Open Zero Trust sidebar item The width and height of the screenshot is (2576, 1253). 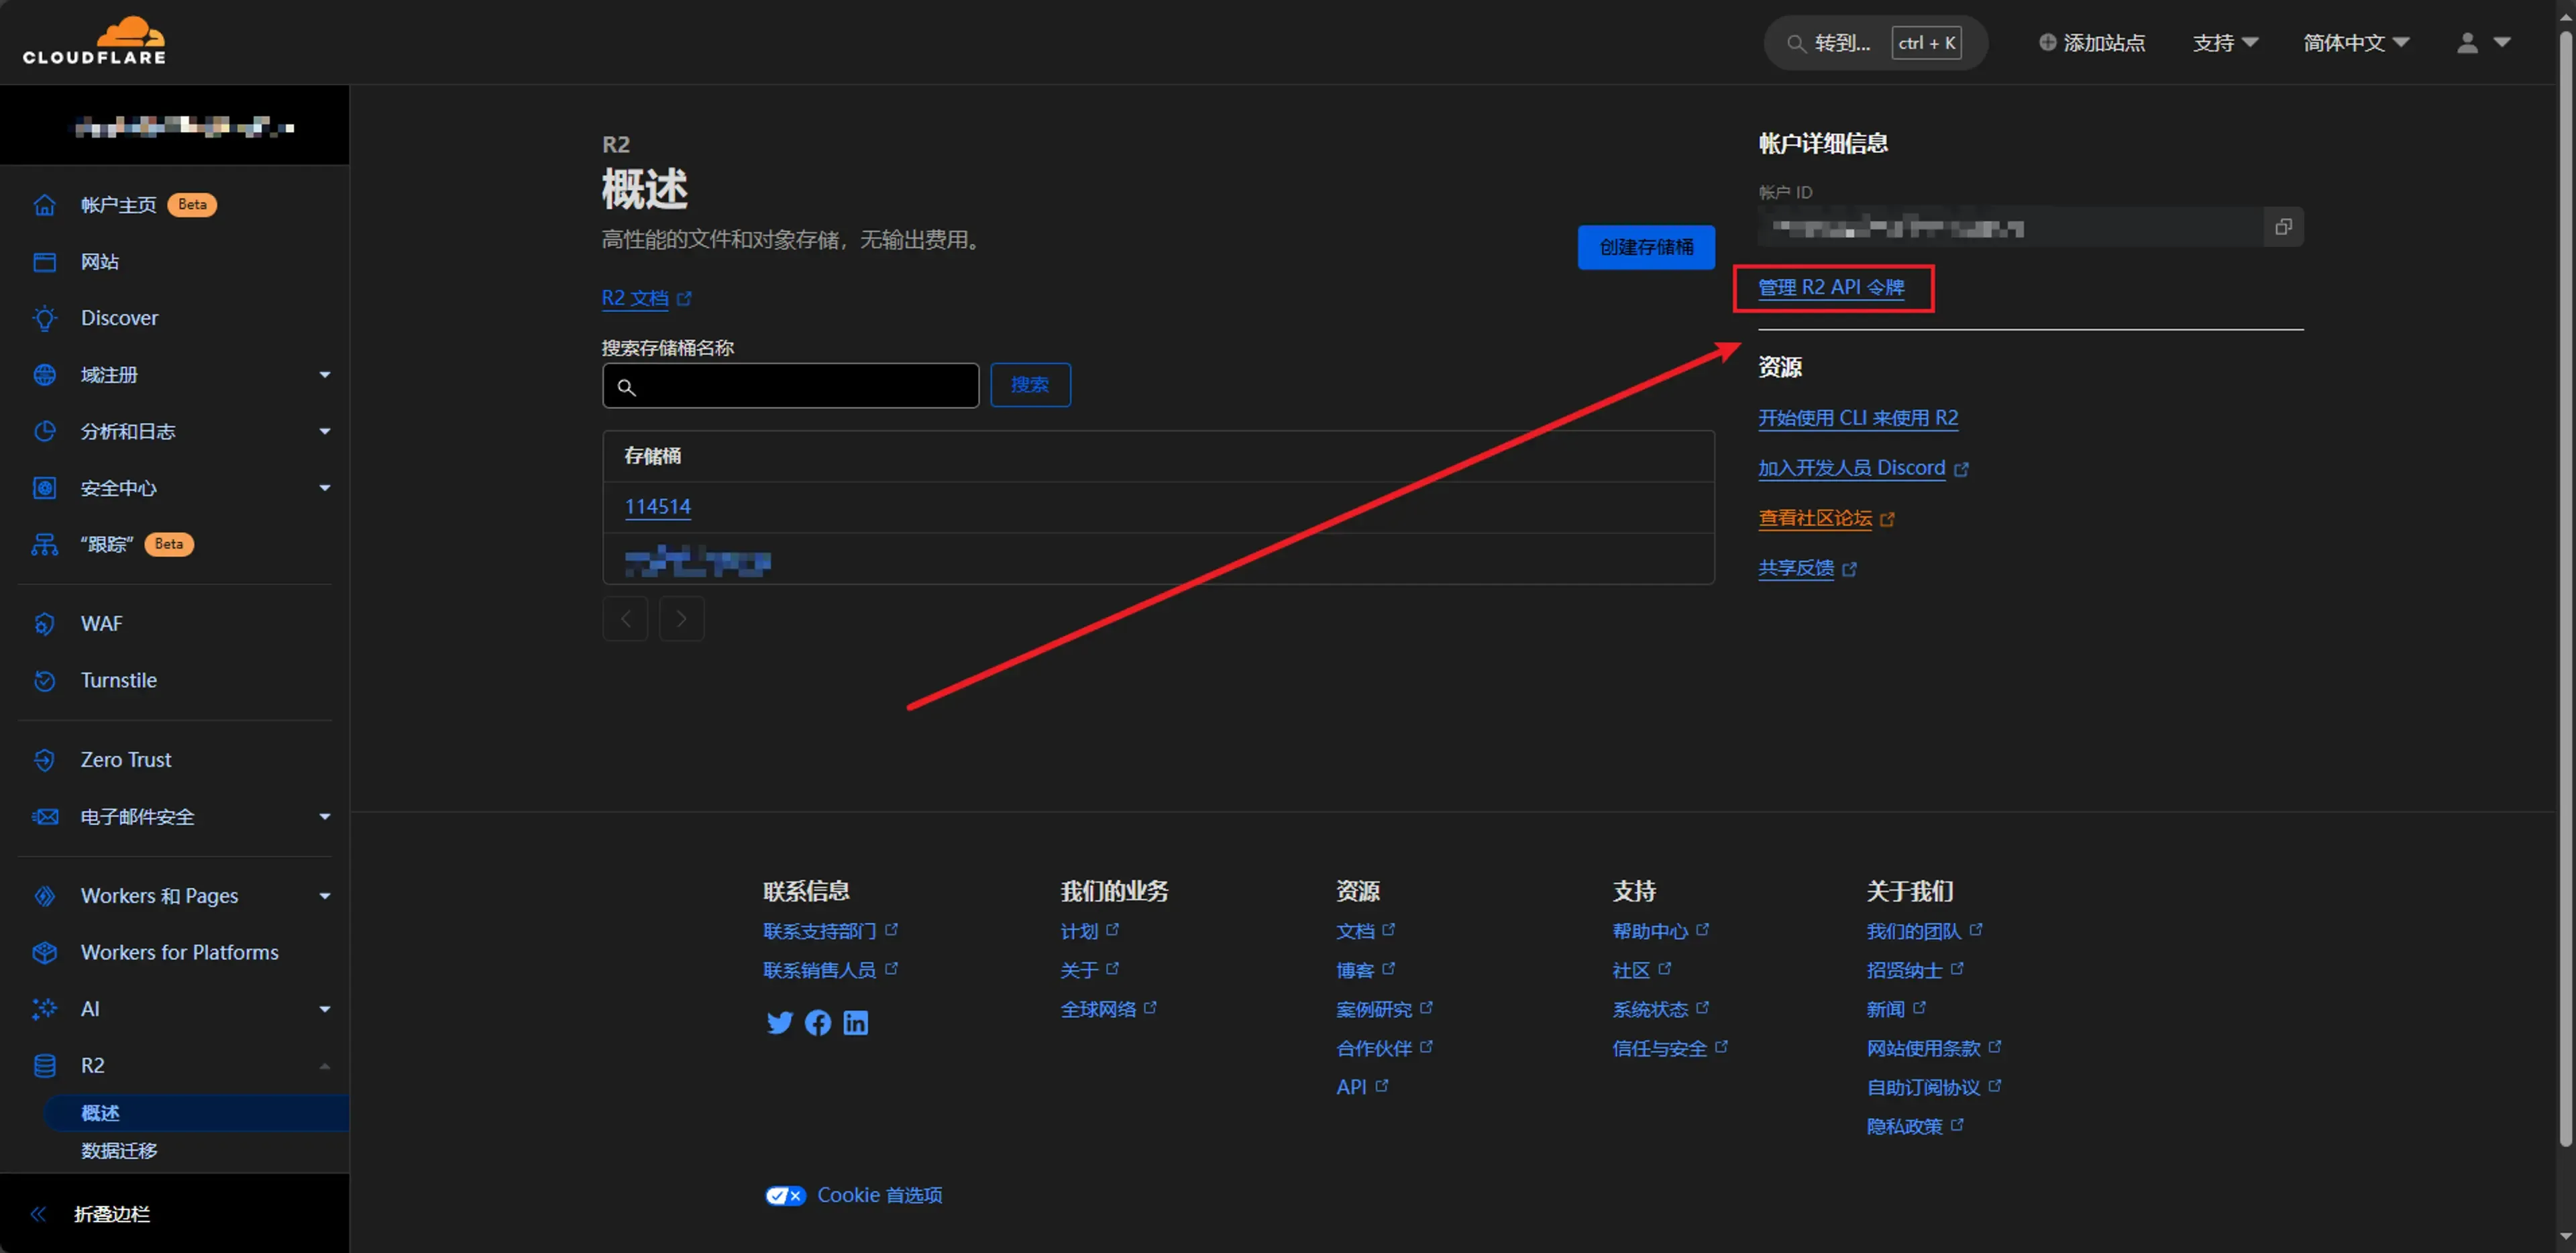pos(126,760)
